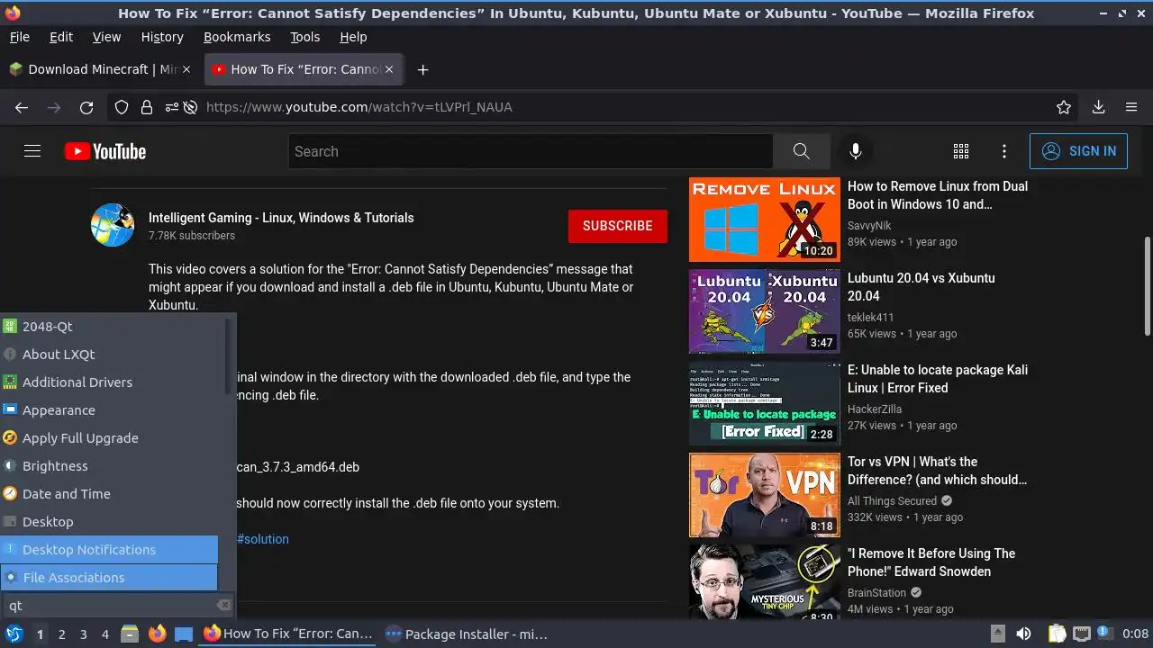Open the clipboard manager tray icon
This screenshot has height=648, width=1153.
(x=1057, y=634)
